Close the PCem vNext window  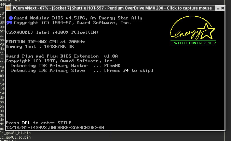[x=222, y=8]
